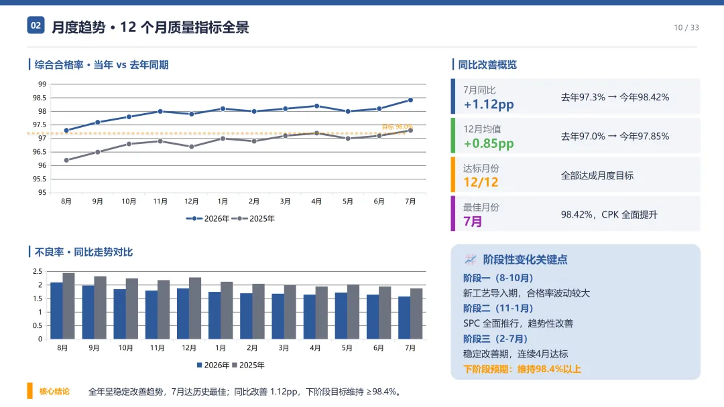Click the +1.12pp value in 7月同比 card
Screen dimensions: 724x407
(x=489, y=104)
